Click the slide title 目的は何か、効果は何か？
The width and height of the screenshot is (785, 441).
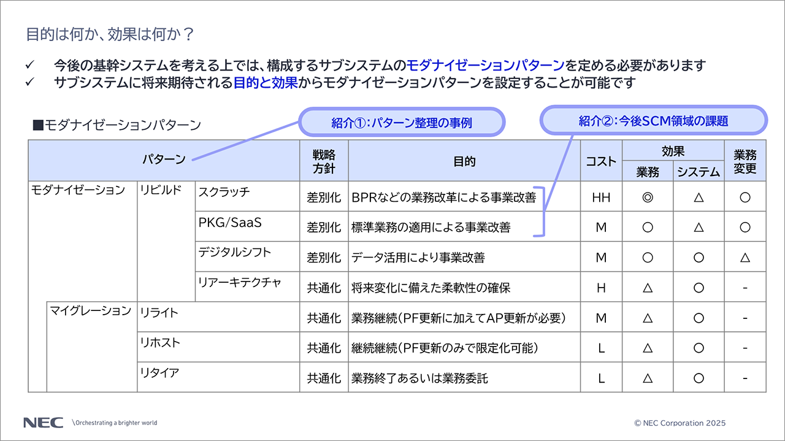[110, 34]
